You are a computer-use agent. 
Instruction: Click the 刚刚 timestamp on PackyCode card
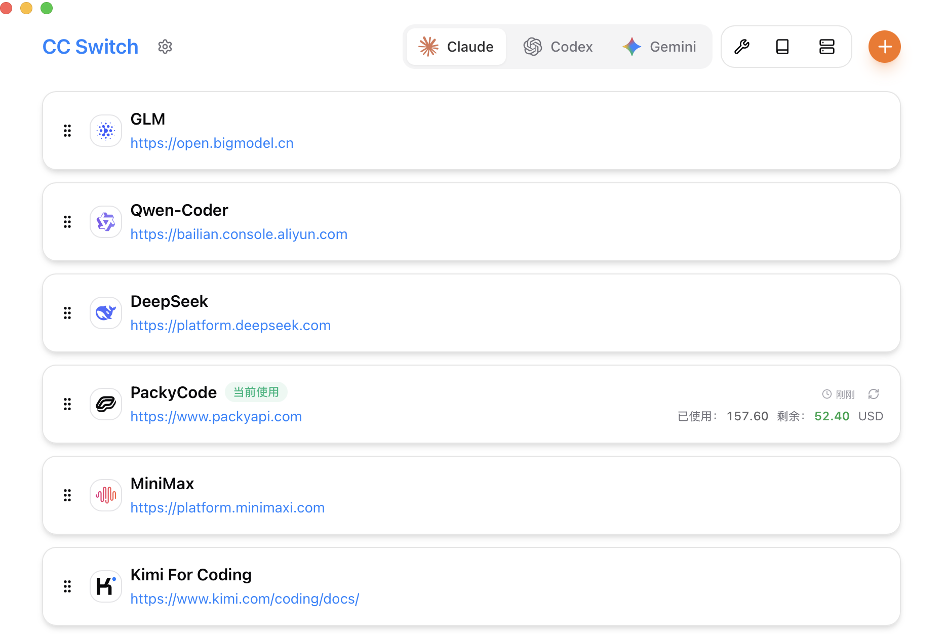pyautogui.click(x=845, y=394)
